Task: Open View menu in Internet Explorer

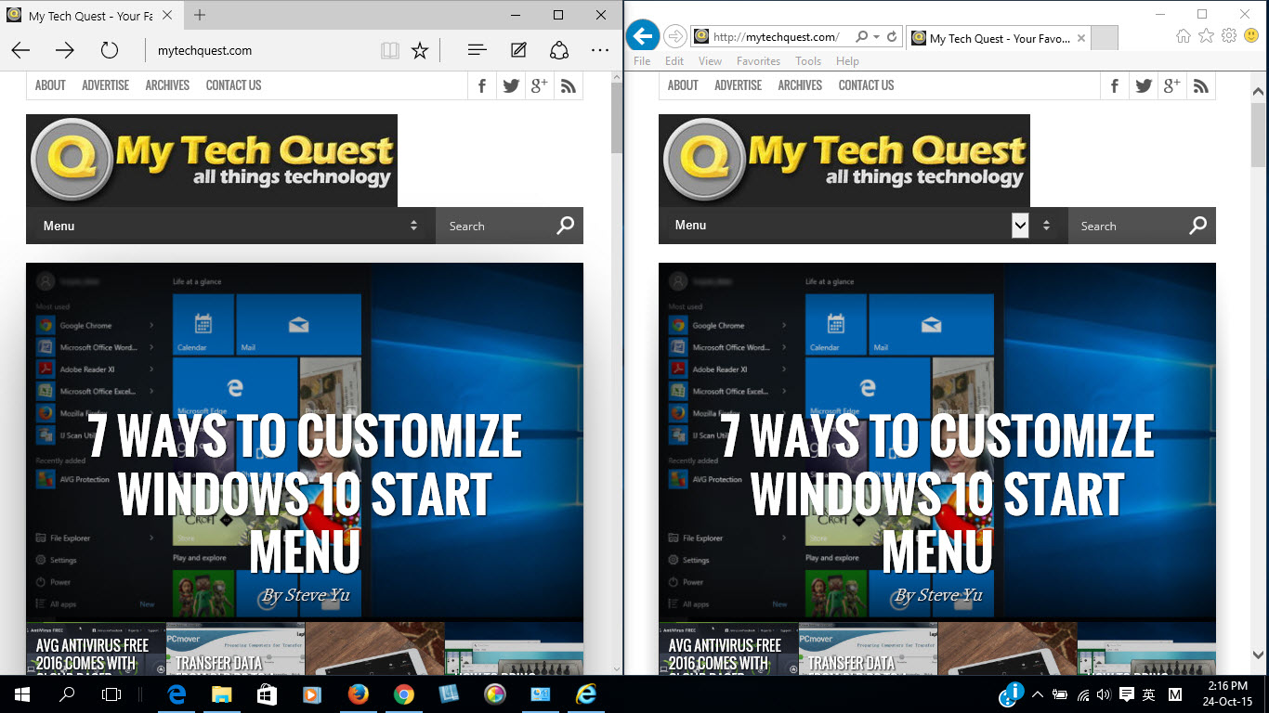Action: pos(710,61)
